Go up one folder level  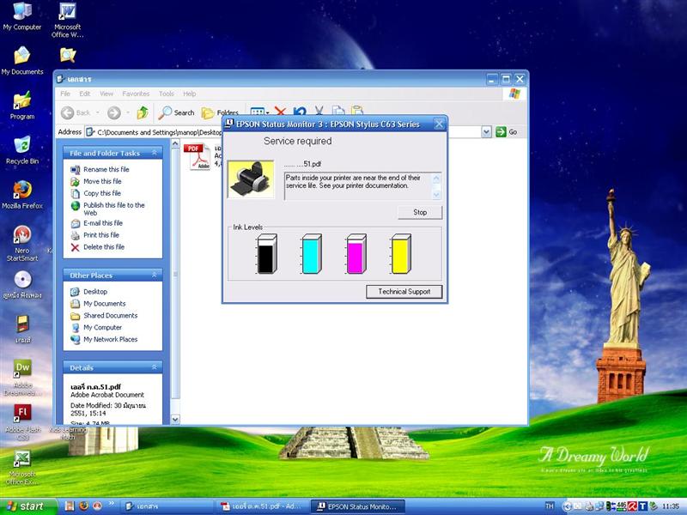click(143, 112)
